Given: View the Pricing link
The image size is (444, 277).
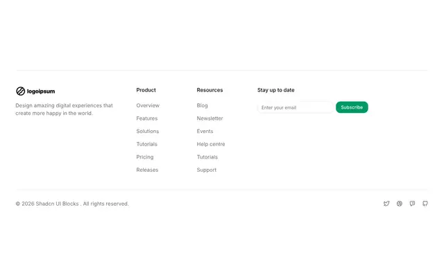Looking at the screenshot, I should pyautogui.click(x=145, y=157).
